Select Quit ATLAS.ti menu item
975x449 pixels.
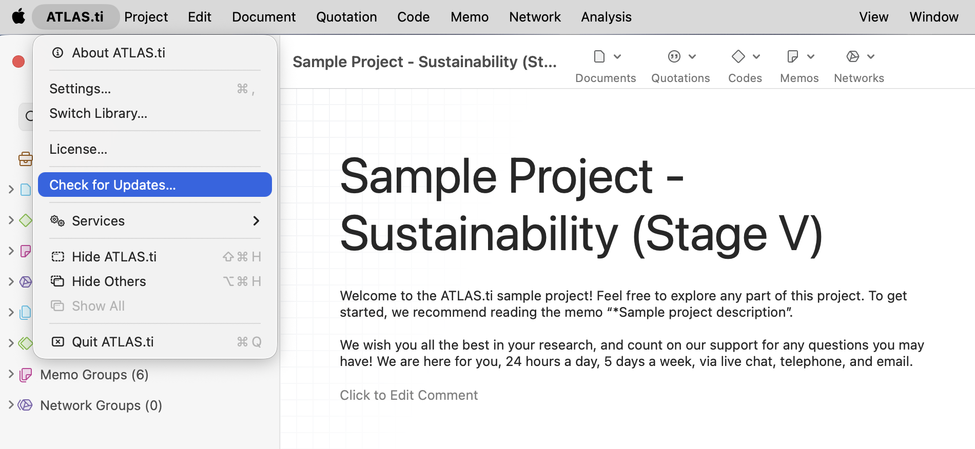pyautogui.click(x=113, y=342)
